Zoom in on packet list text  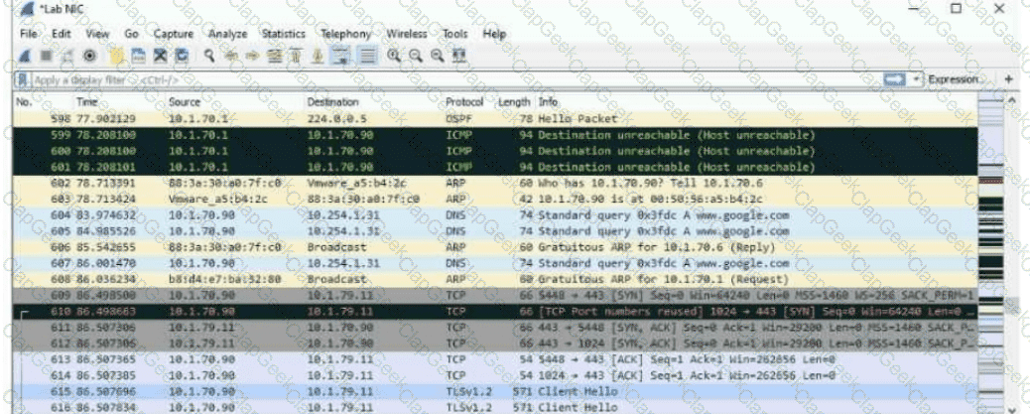[x=394, y=56]
